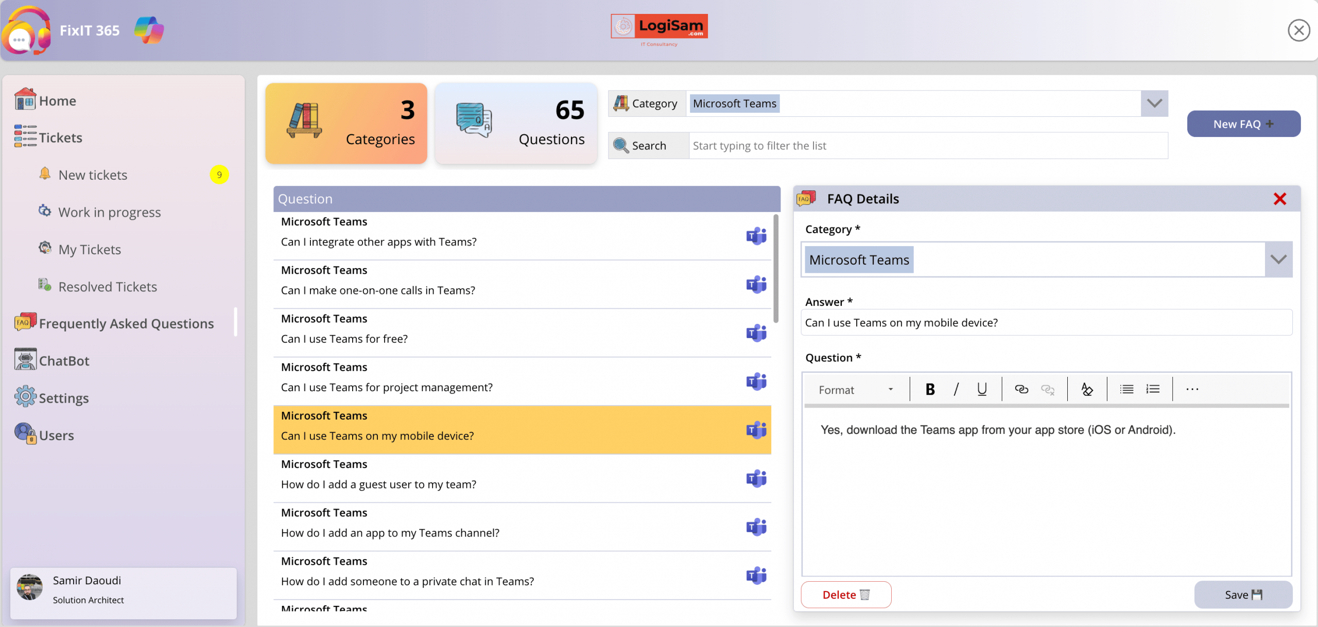Screen dimensions: 1318x627
Task: Click Teams icon on 'one-on-one calls' row
Action: pos(756,284)
